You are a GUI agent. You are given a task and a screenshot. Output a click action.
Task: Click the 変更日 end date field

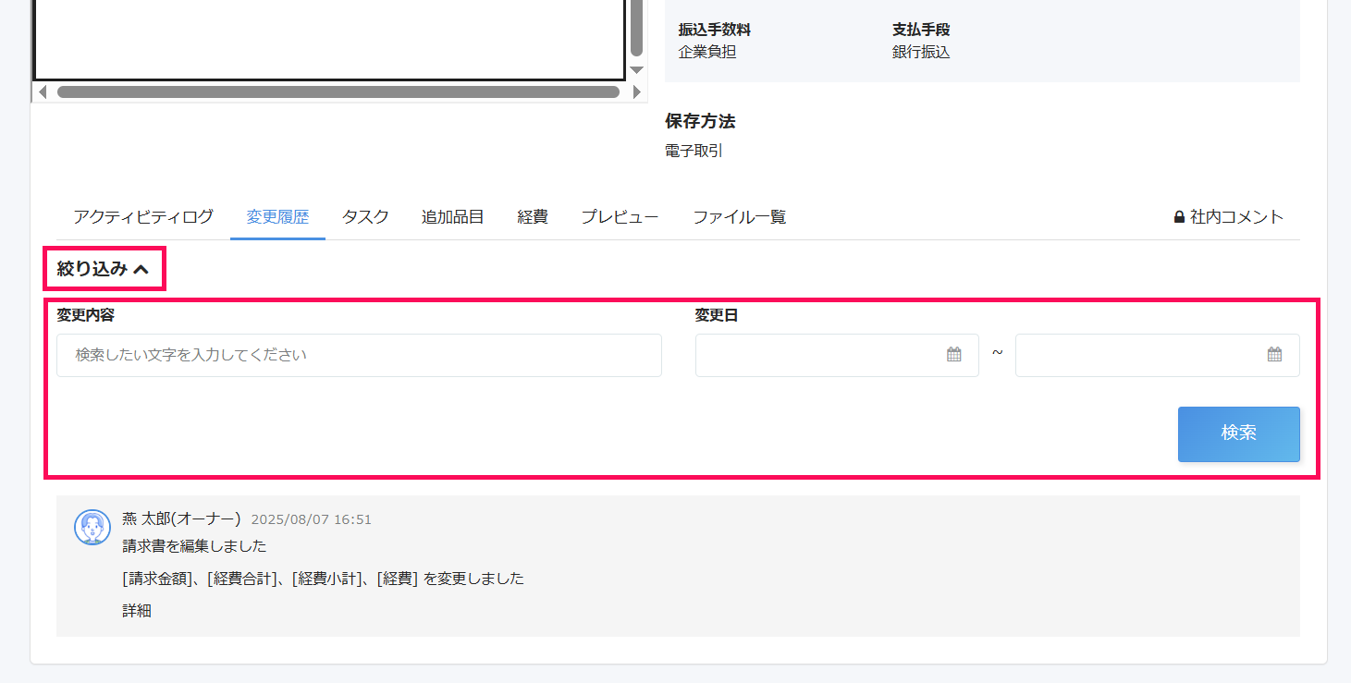tap(1157, 355)
